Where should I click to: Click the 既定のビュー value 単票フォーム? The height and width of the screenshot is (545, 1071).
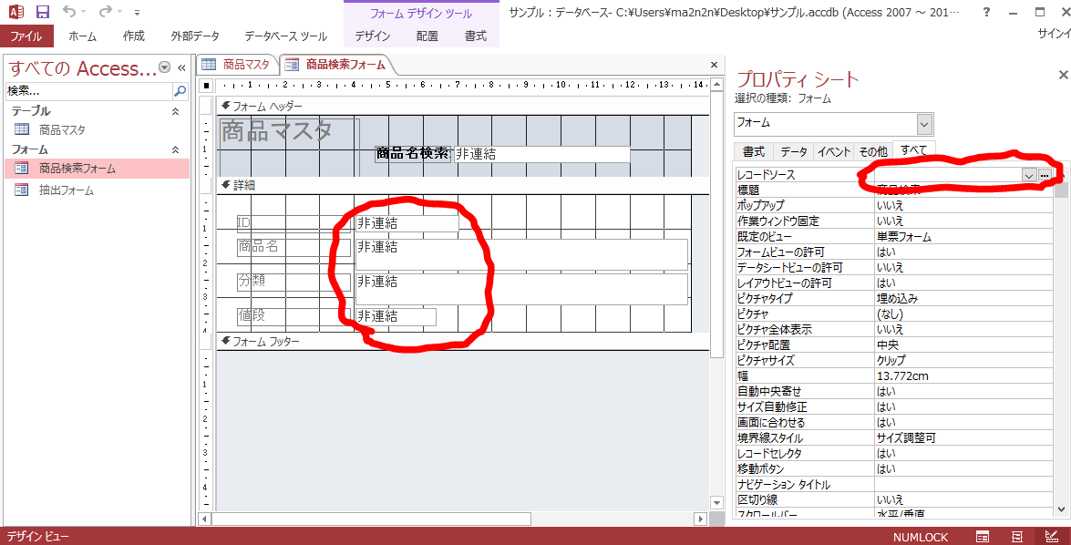point(963,237)
